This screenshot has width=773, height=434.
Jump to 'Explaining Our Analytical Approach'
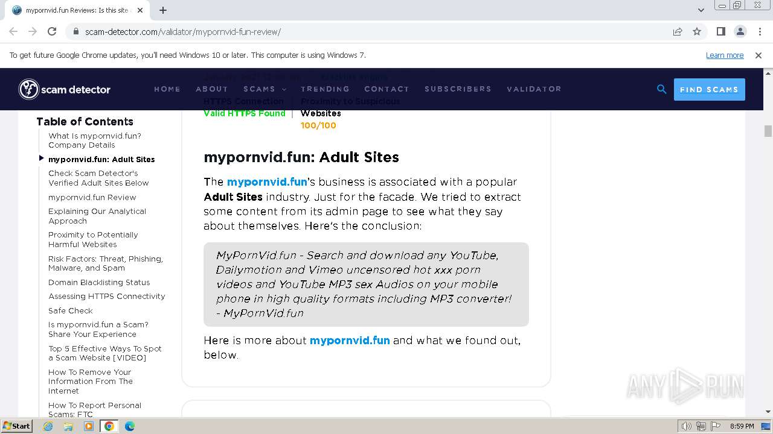click(97, 216)
